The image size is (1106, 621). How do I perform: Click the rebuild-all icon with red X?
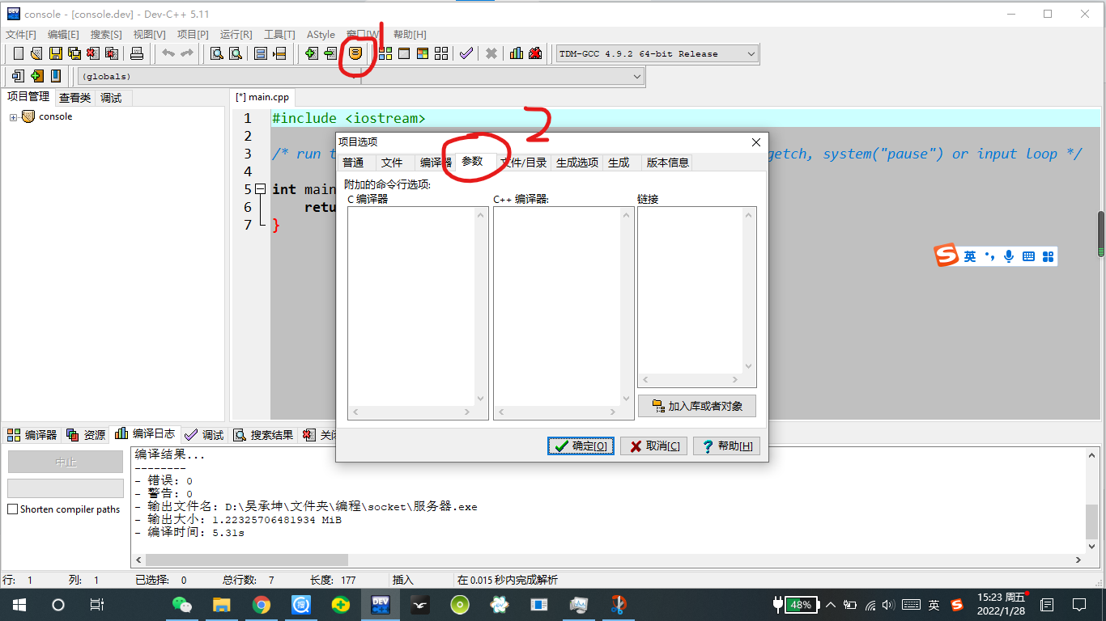(534, 53)
